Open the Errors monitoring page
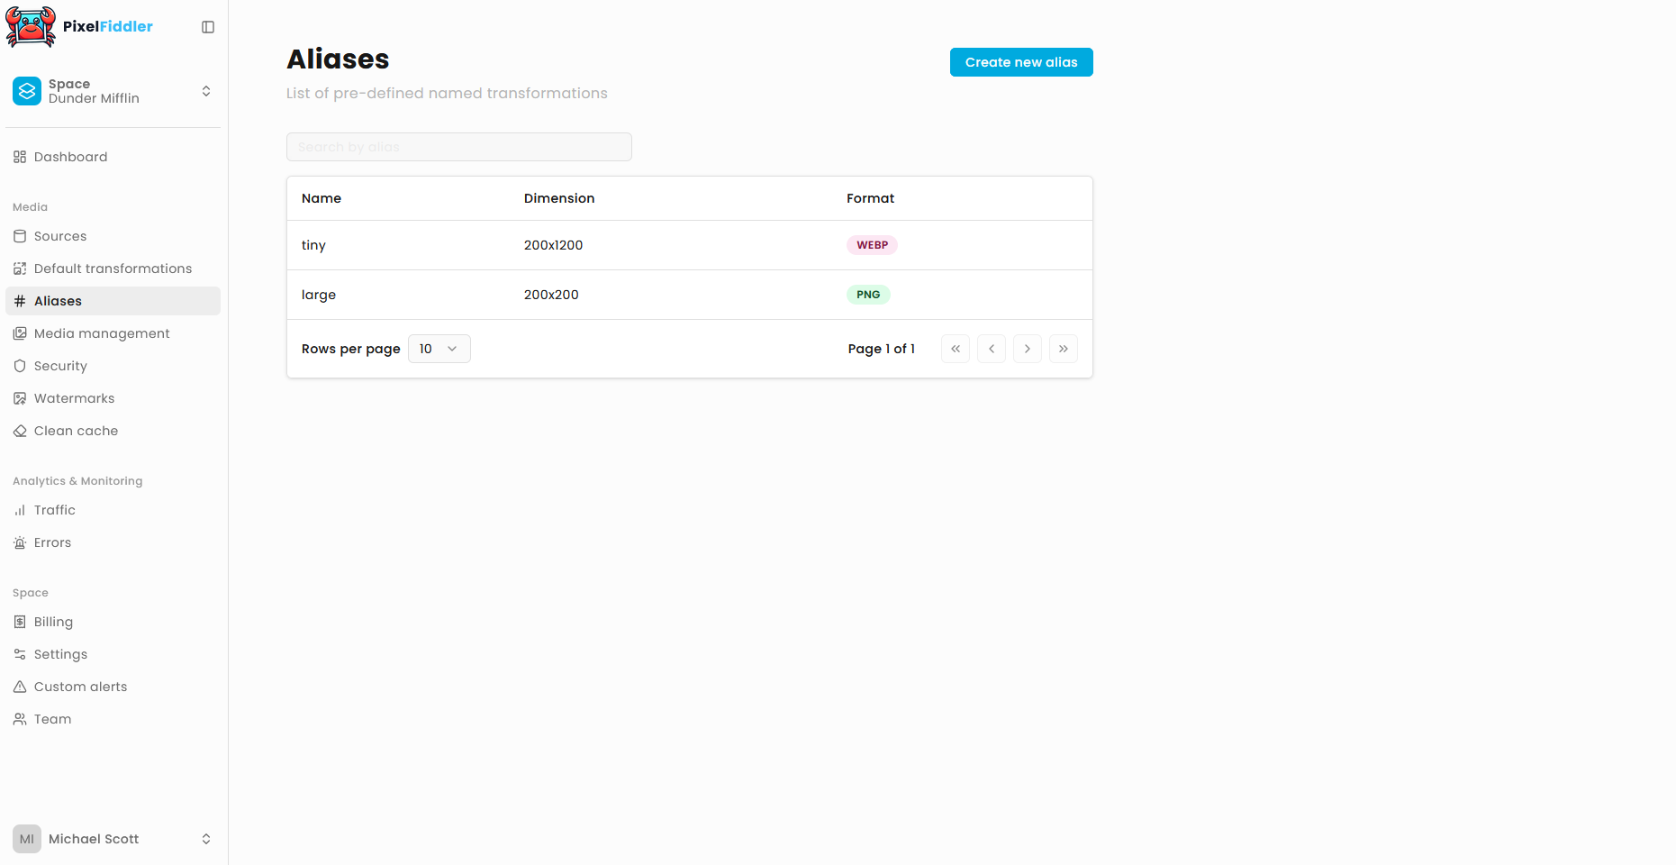Screen dimensions: 1676x865 52,542
